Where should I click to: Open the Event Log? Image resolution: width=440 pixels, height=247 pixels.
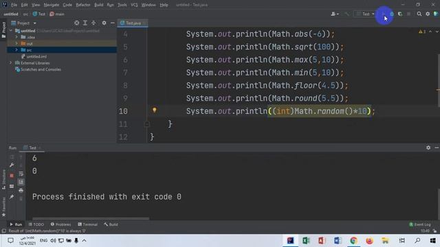[420, 224]
